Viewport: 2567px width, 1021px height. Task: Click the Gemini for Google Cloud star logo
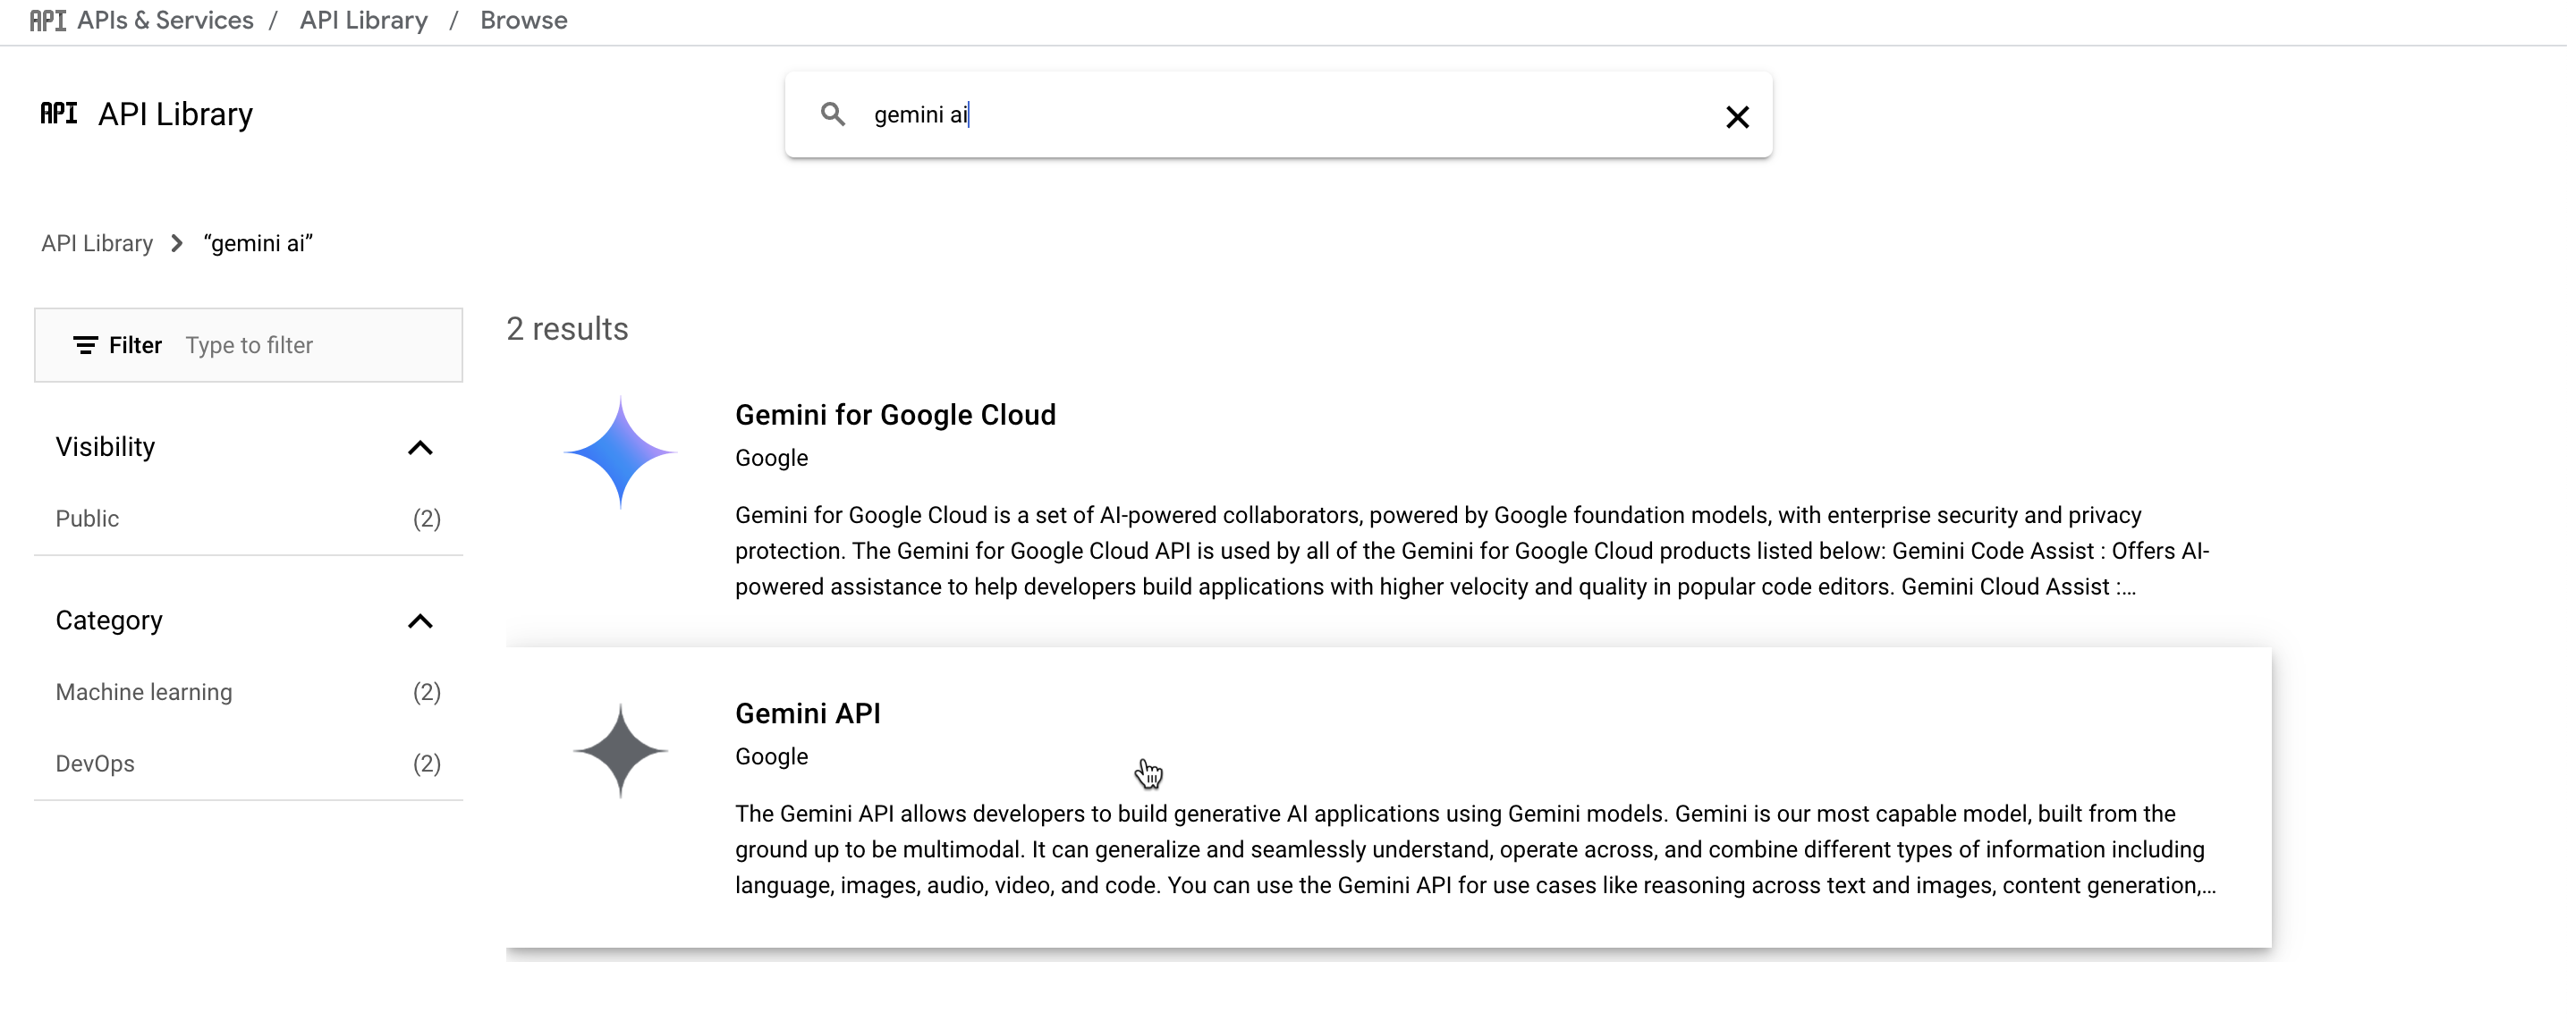pos(620,452)
